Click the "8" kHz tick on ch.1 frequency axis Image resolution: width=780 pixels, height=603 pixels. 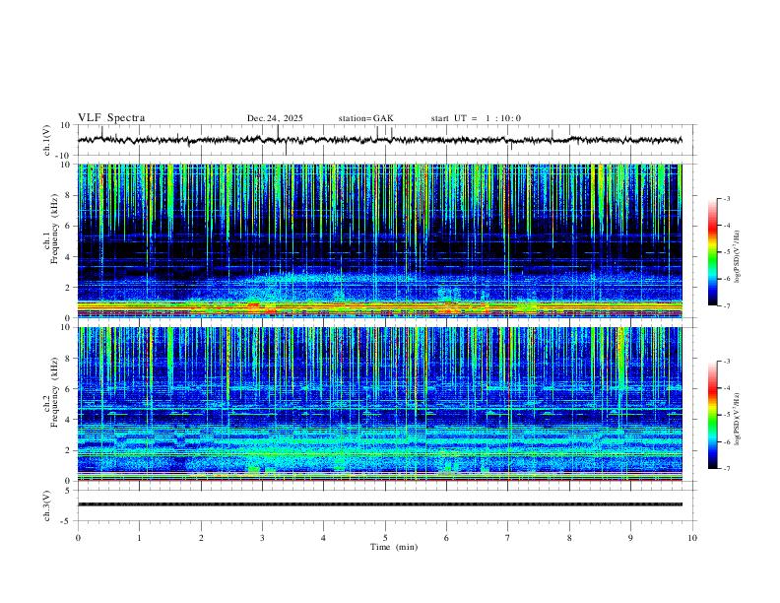68,195
